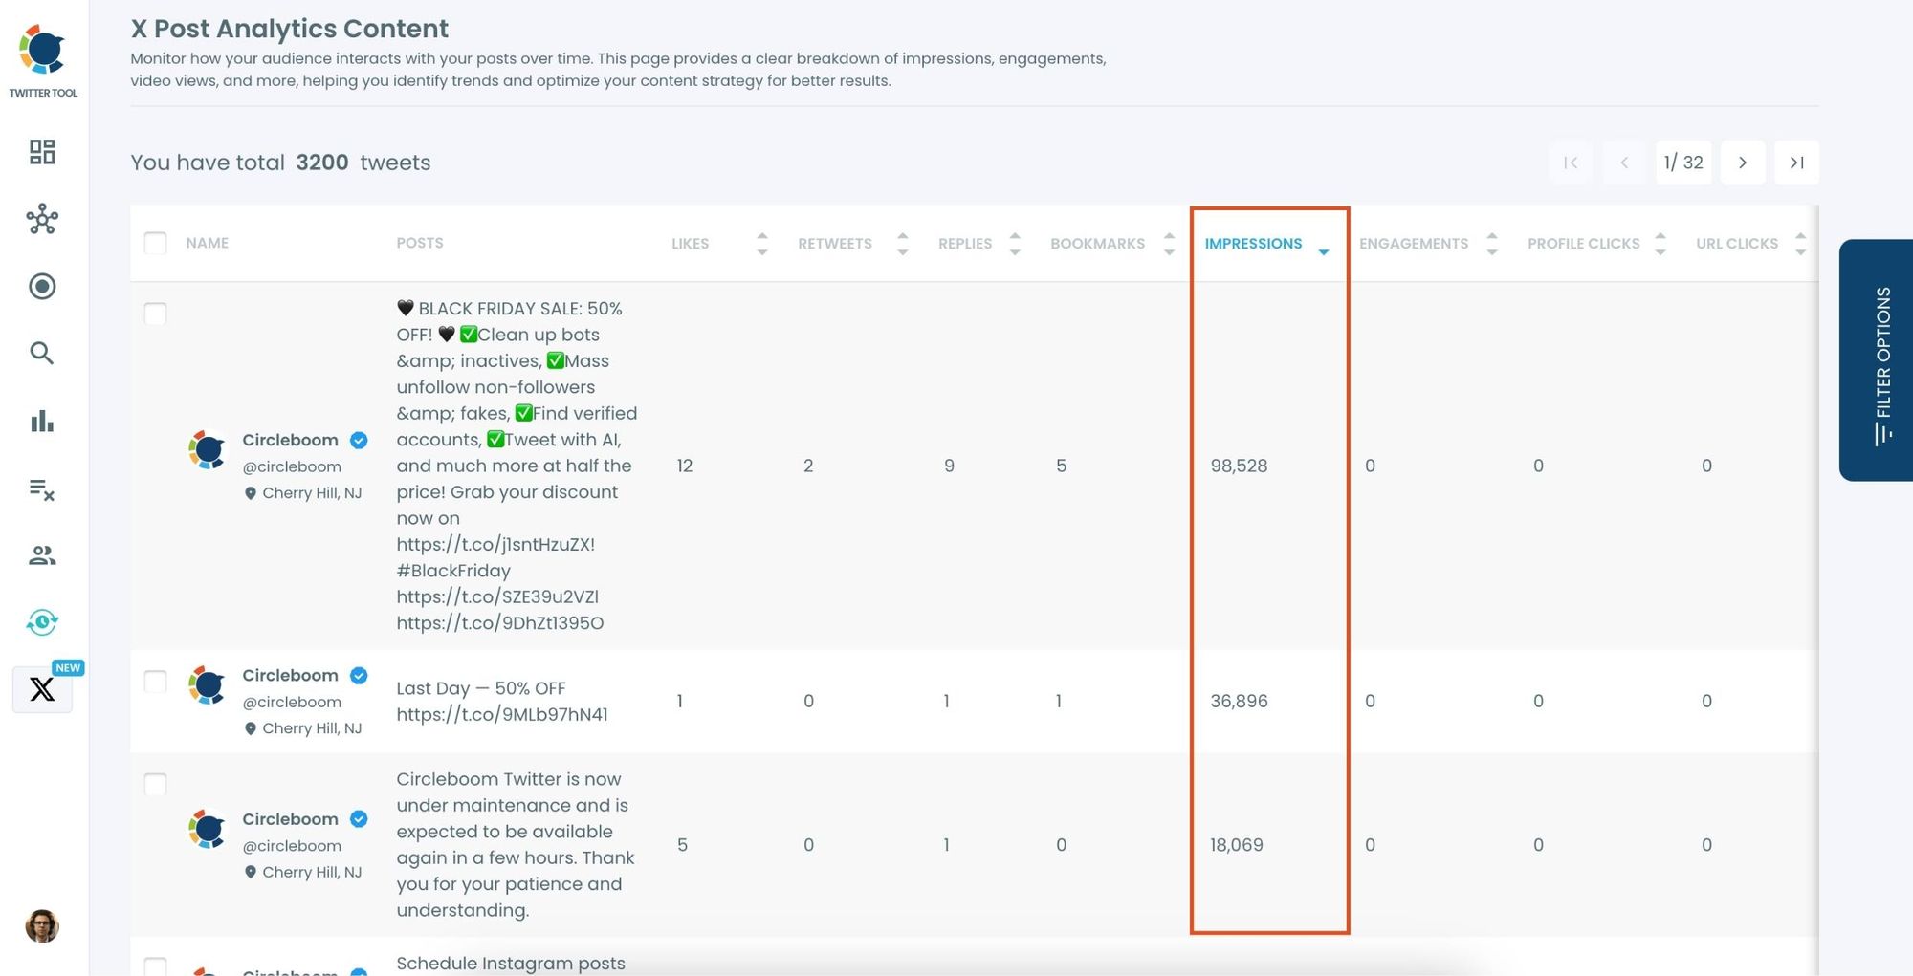1913x976 pixels.
Task: Select the Black Friday Sale tweet checkbox
Action: (155, 314)
